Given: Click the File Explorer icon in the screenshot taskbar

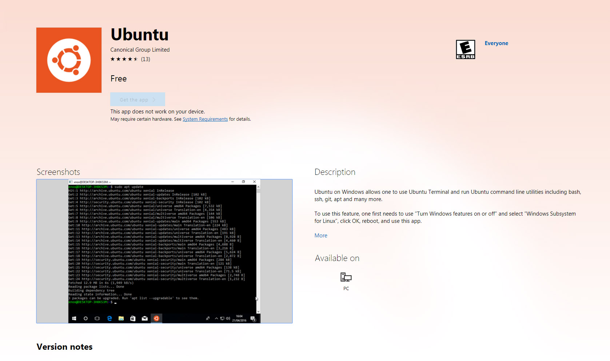Looking at the screenshot, I should point(121,318).
